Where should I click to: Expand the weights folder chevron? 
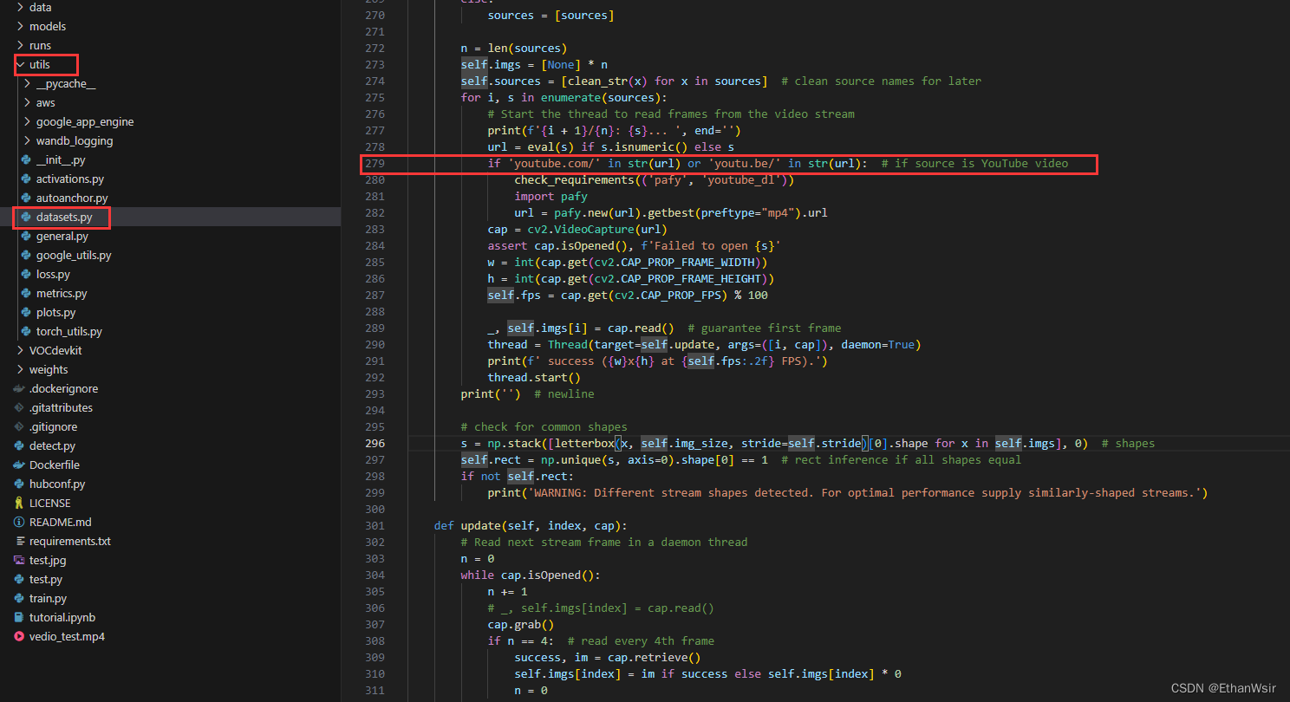20,369
